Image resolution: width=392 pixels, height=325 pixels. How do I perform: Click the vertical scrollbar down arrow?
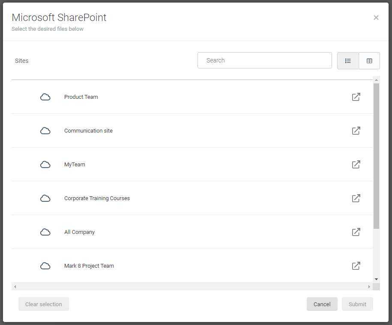(376, 279)
